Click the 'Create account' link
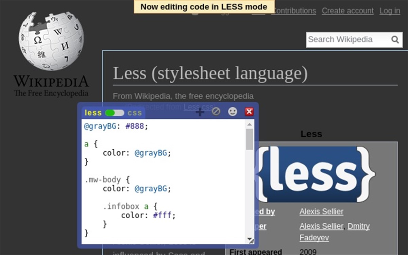 point(347,11)
